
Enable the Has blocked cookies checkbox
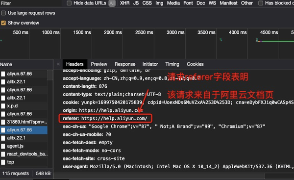261,3
